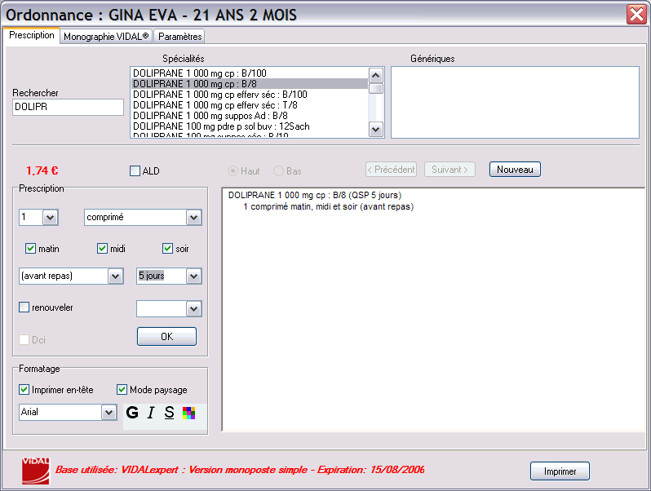Image resolution: width=651 pixels, height=491 pixels.
Task: Toggle Imprimer en-tête checkbox
Action: point(24,389)
